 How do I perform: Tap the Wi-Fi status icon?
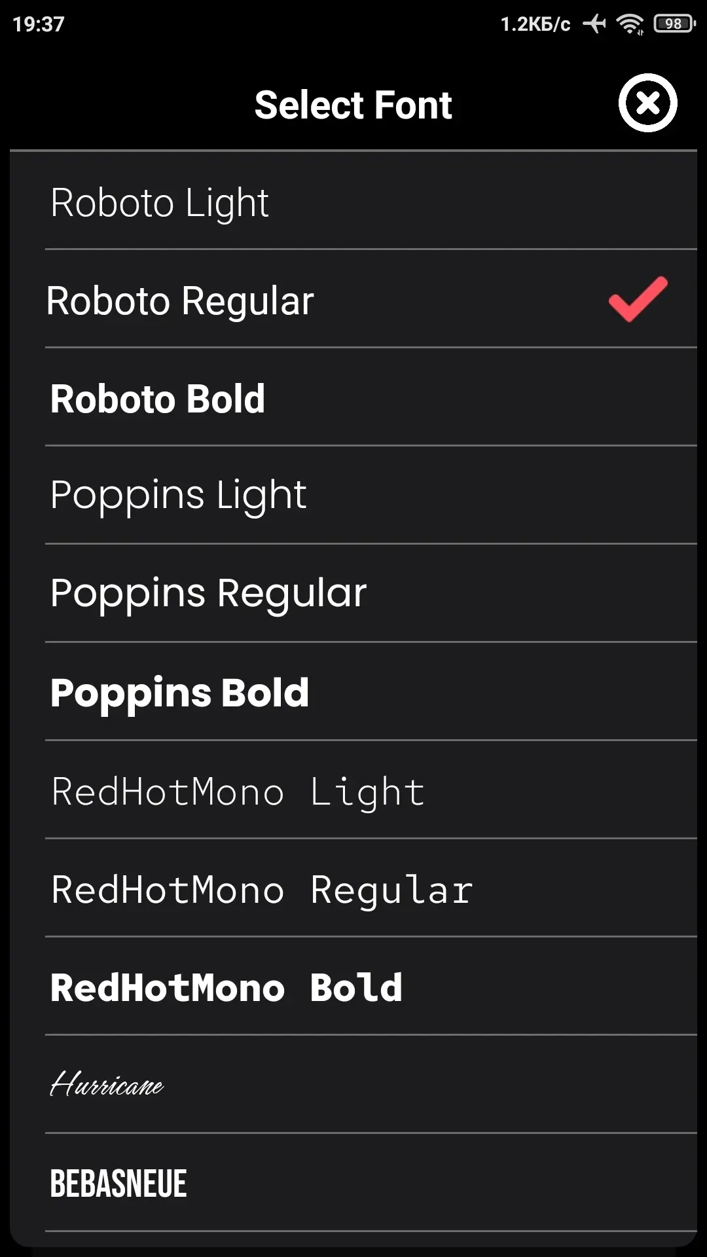pos(630,24)
